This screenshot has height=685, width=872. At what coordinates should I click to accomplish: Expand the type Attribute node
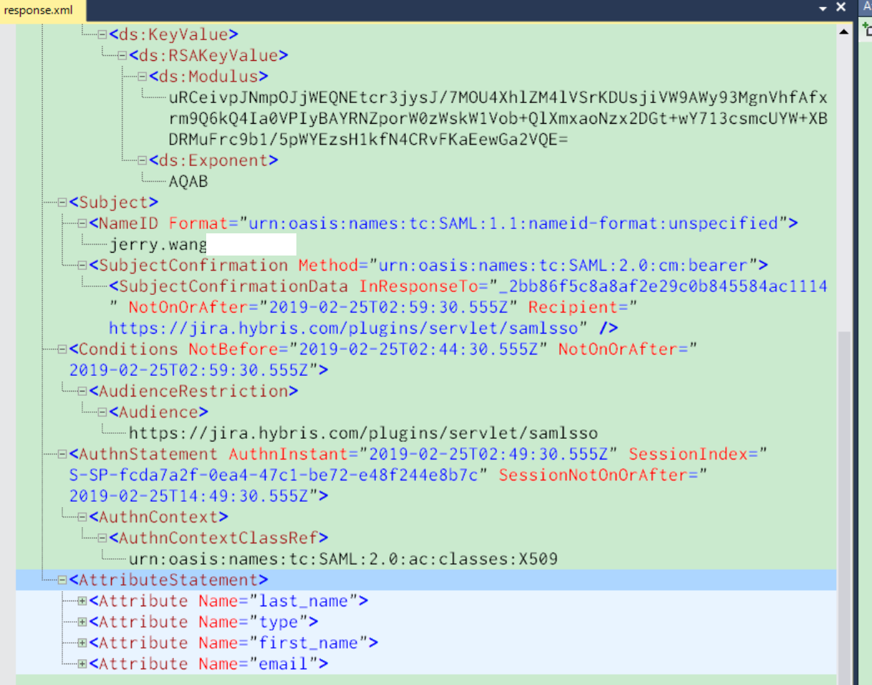(83, 622)
